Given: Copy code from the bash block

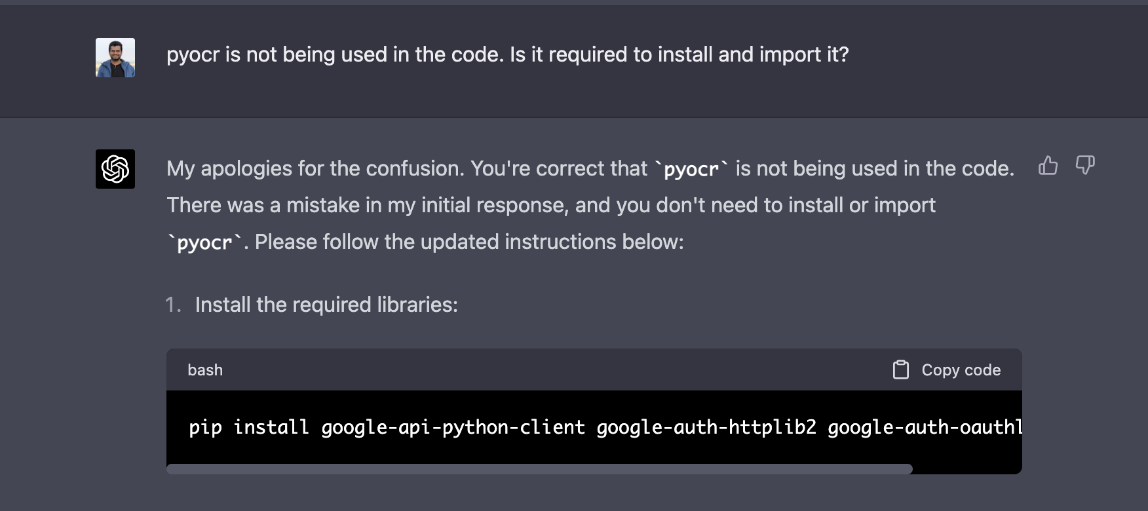Looking at the screenshot, I should click(x=947, y=369).
